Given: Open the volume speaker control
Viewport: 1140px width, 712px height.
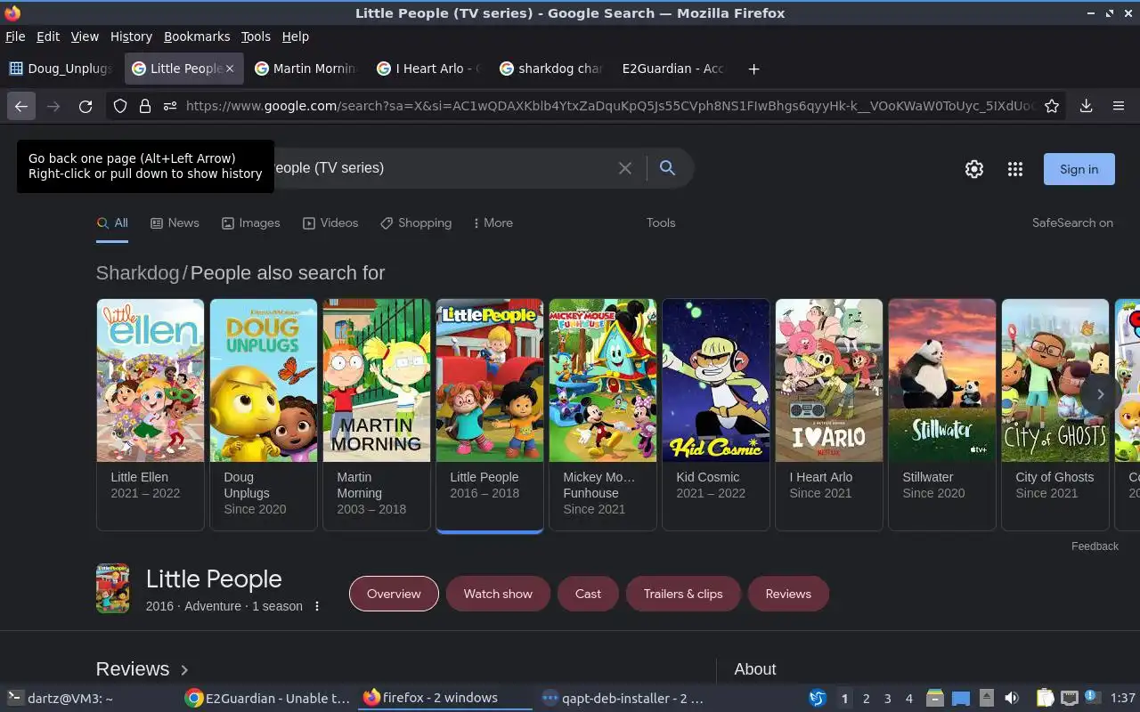Looking at the screenshot, I should pyautogui.click(x=1012, y=699).
